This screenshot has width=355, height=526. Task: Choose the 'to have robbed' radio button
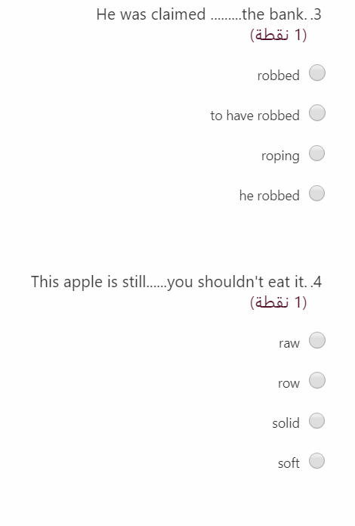click(x=316, y=113)
